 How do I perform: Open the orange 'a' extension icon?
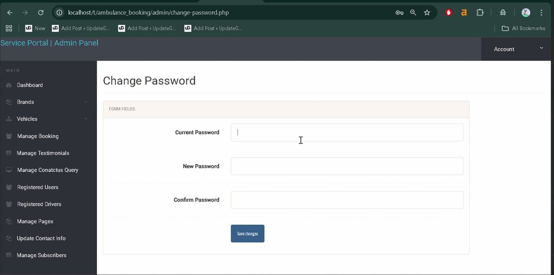[x=464, y=13]
